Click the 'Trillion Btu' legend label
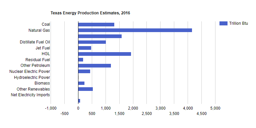Viewport: 256px width, 128px height. 238,23
